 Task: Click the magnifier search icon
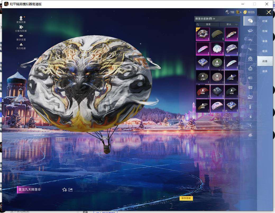tap(198, 24)
